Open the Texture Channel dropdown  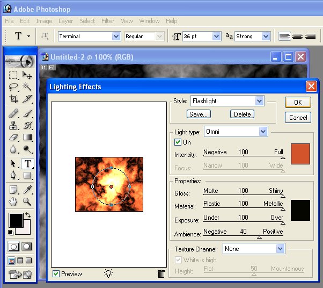click(x=254, y=249)
